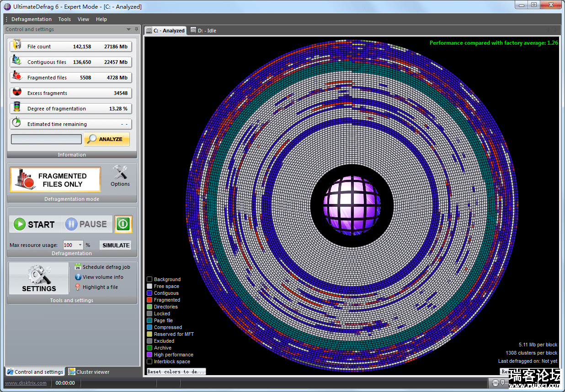Open Options wrench and screwdriver icon
This screenshot has height=392, width=565.
point(120,172)
